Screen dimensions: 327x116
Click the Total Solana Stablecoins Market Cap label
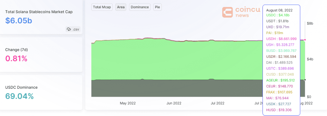[39, 12]
